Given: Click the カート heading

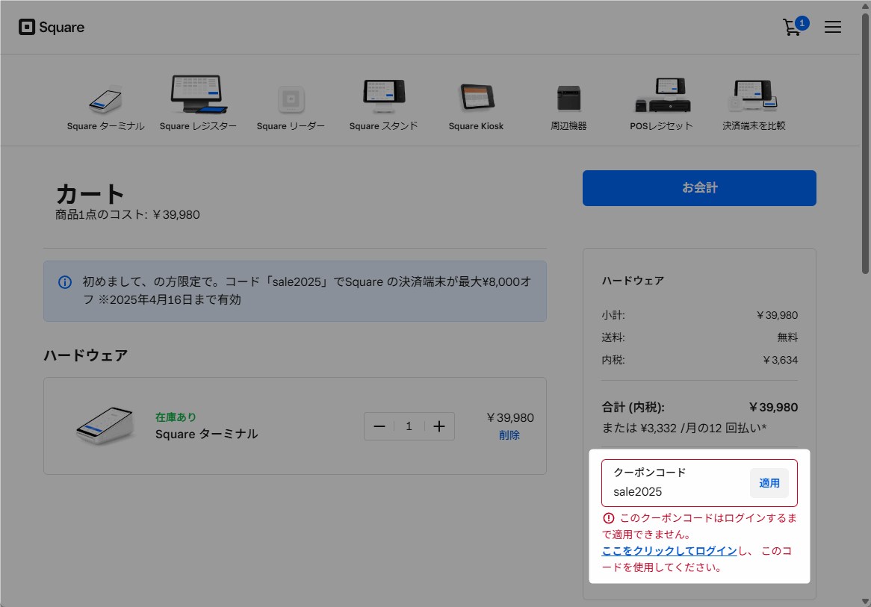Looking at the screenshot, I should coord(90,194).
